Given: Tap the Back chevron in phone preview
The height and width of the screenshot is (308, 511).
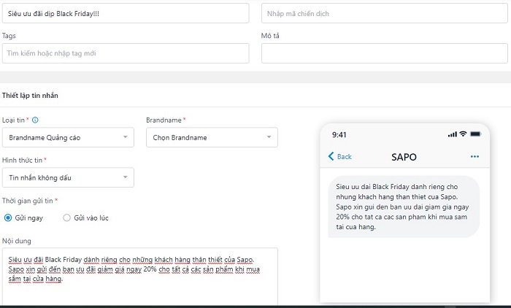Looking at the screenshot, I should point(331,157).
